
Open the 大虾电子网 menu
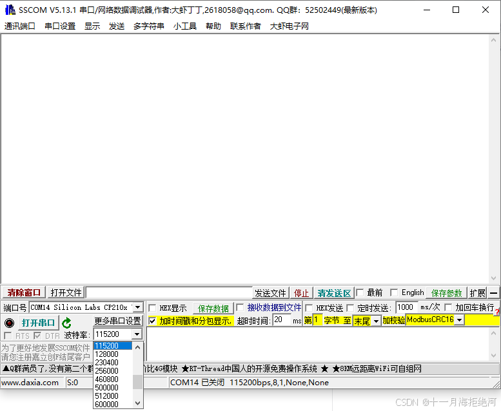pos(290,26)
